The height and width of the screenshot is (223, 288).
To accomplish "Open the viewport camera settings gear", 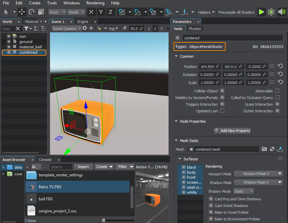I will 85,28.
